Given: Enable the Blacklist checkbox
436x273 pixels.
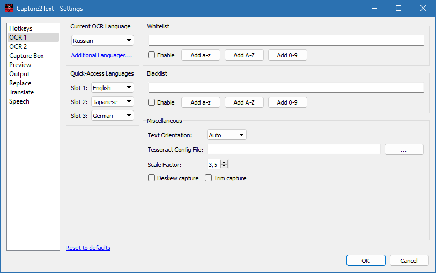Looking at the screenshot, I should pyautogui.click(x=152, y=102).
